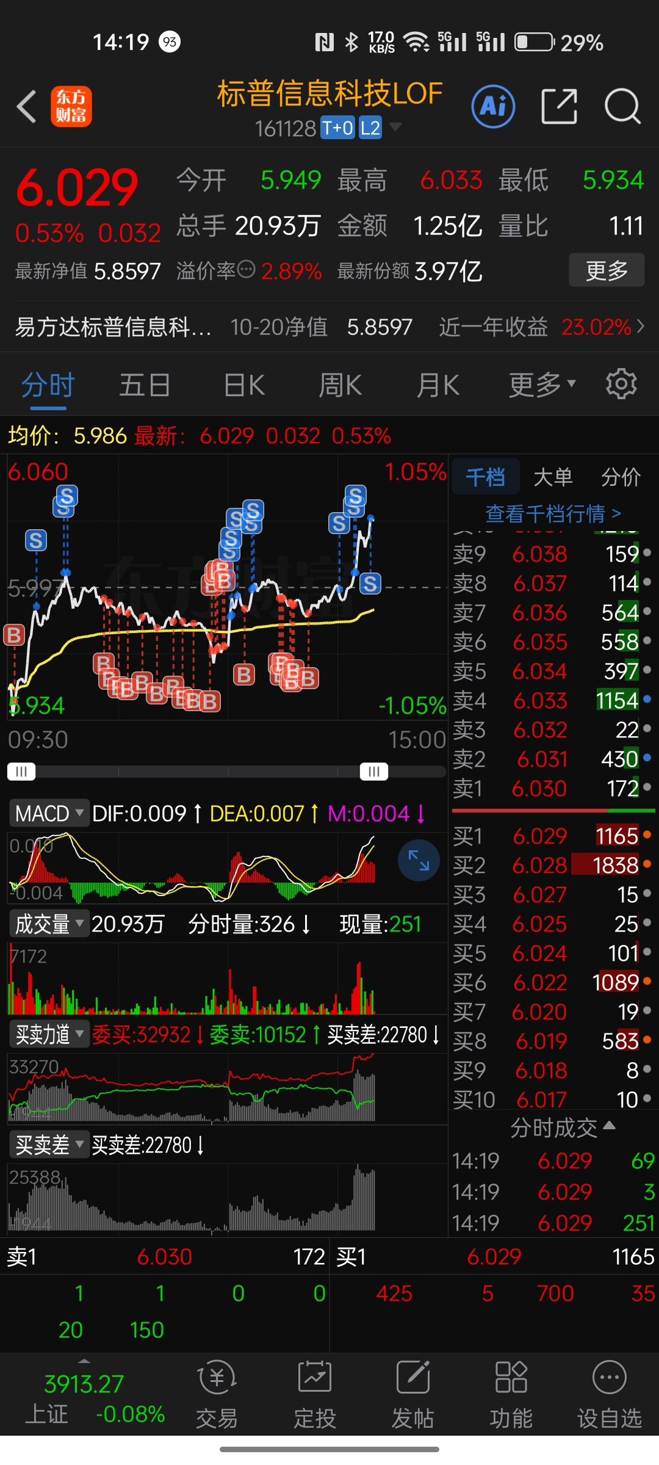Tap the 更多 quote details button

click(607, 270)
